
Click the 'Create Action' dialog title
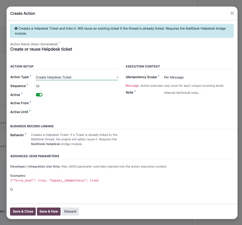coord(23,13)
